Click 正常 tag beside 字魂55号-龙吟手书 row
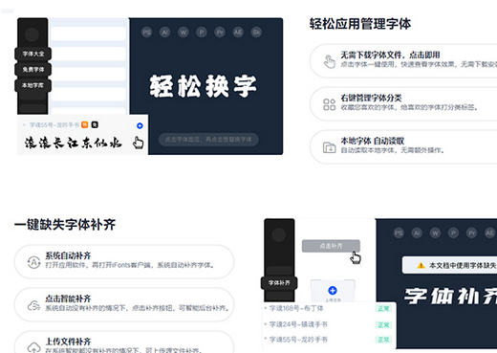 [x=383, y=340]
